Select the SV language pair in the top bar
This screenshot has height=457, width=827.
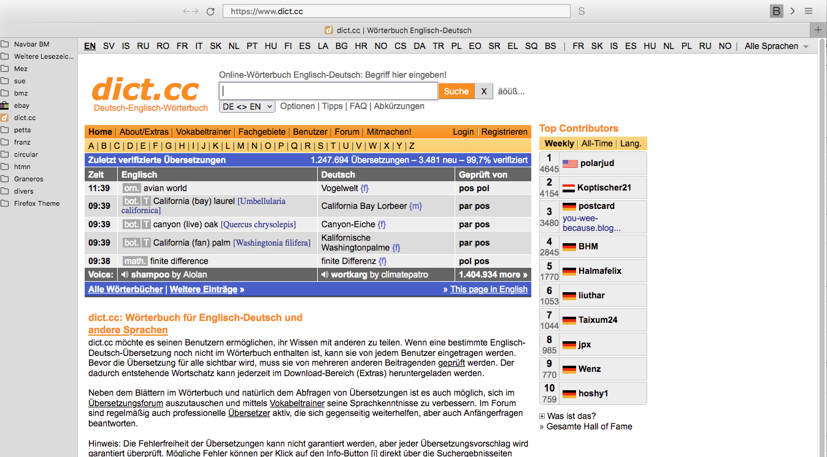pos(109,46)
